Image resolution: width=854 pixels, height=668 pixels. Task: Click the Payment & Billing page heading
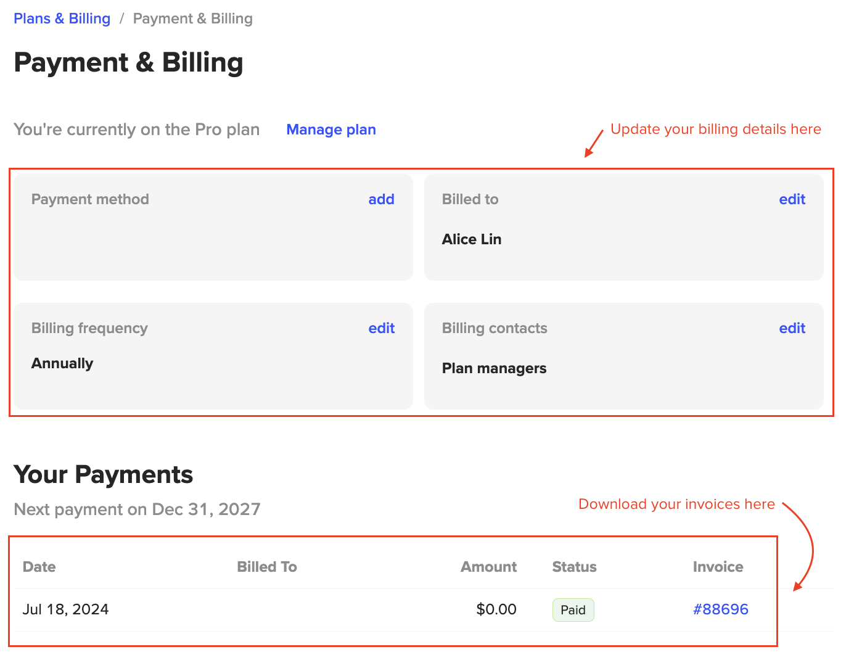[x=128, y=63]
